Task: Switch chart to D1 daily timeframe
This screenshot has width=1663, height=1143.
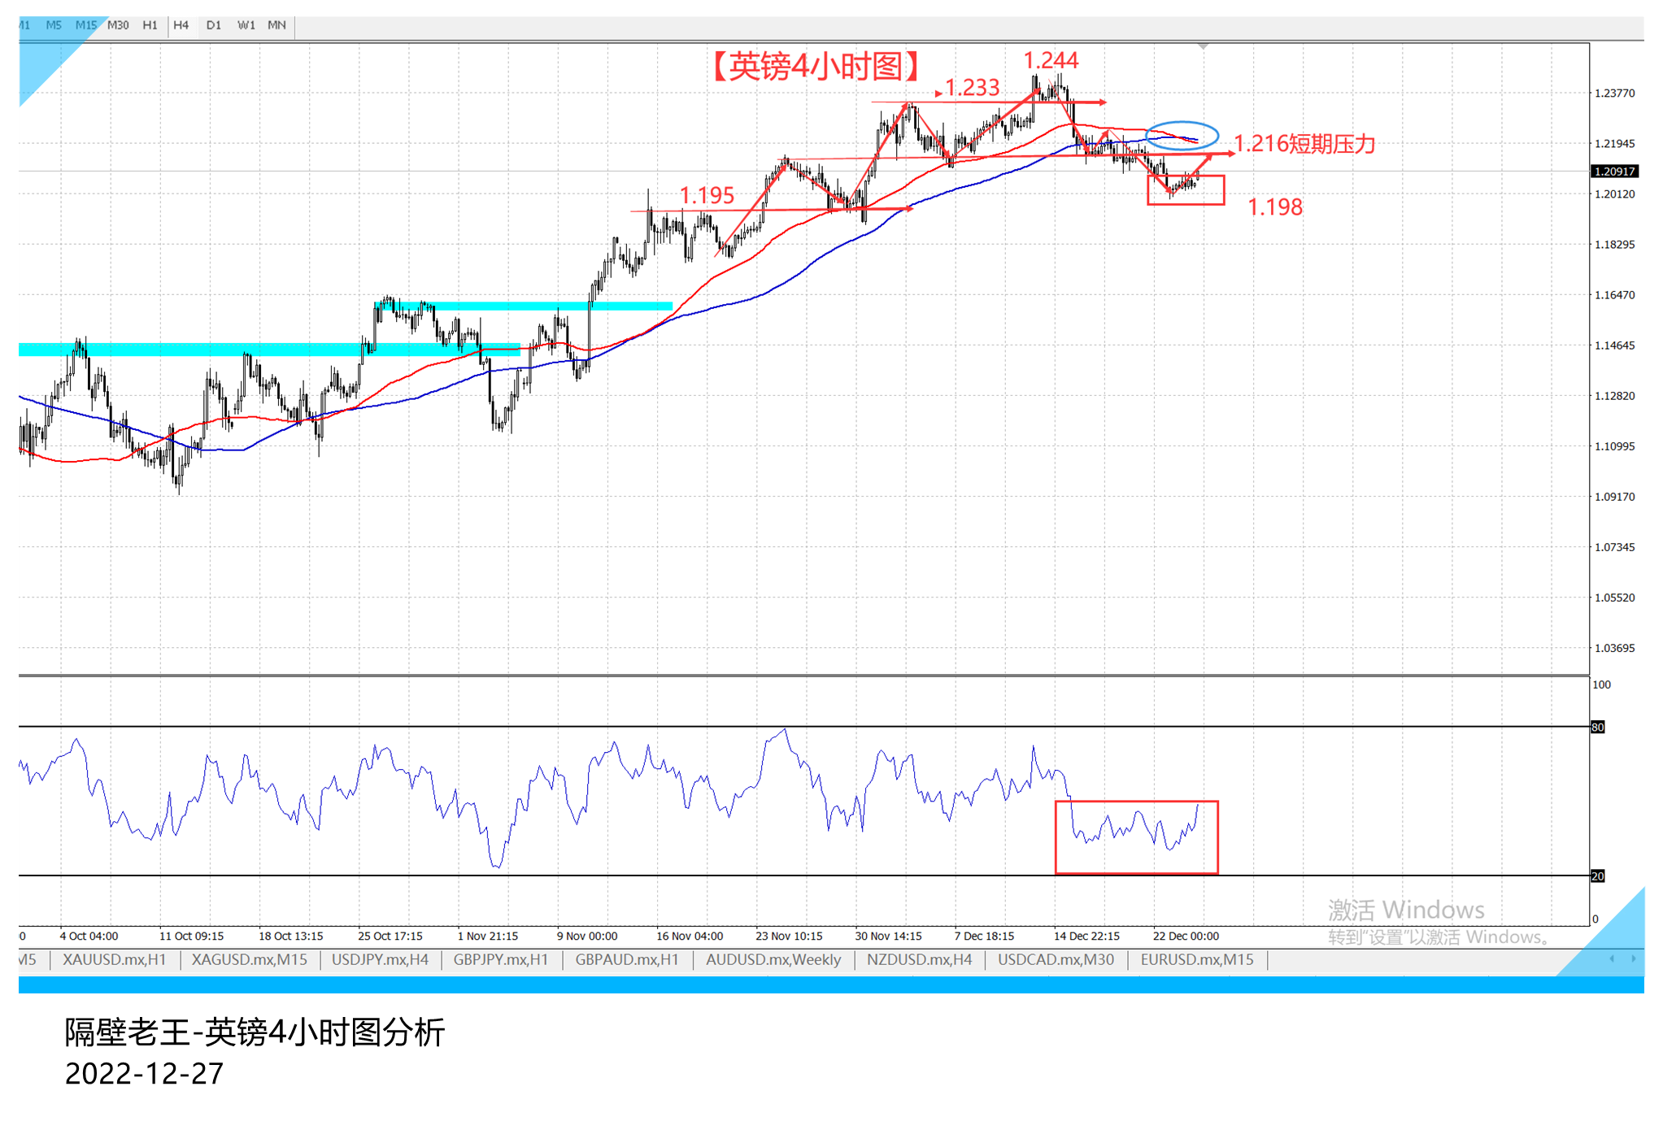Action: [x=213, y=25]
